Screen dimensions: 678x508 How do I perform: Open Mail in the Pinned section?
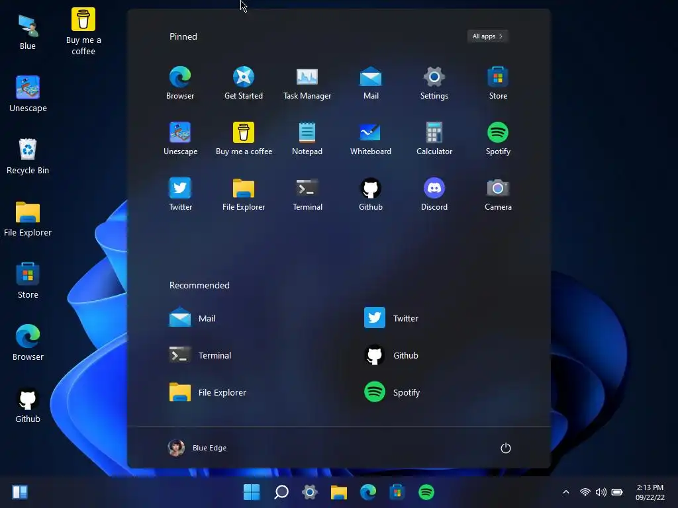(371, 83)
